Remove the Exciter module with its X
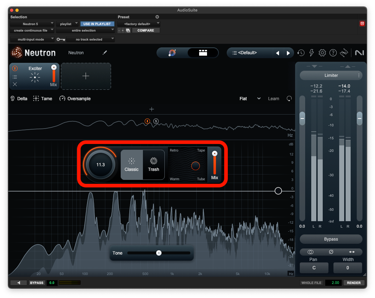The width and height of the screenshot is (375, 298). pos(15,84)
